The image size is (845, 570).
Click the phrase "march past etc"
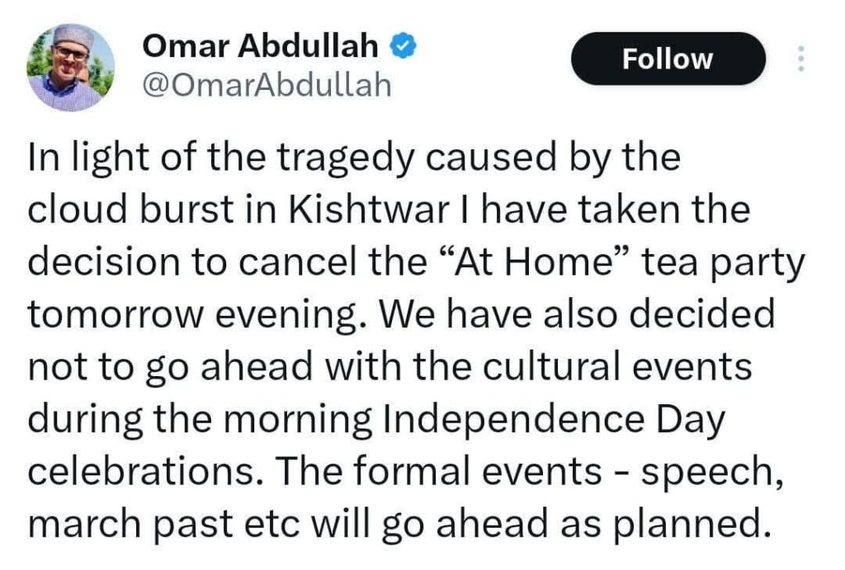(163, 524)
